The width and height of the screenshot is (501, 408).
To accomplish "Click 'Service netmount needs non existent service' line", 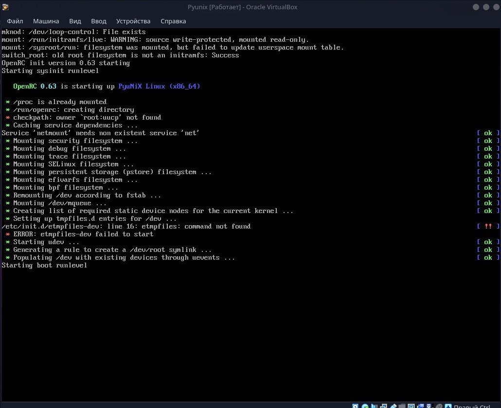I will coord(100,133).
